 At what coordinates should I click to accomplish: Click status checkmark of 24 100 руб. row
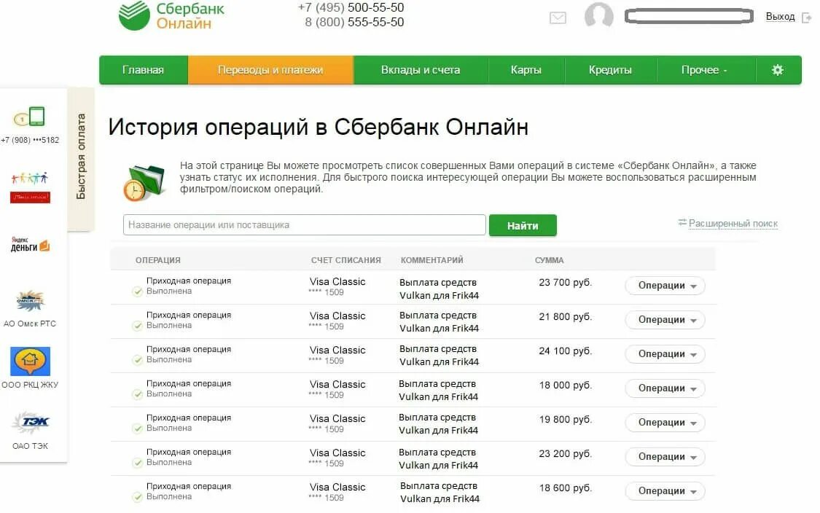pos(138,360)
